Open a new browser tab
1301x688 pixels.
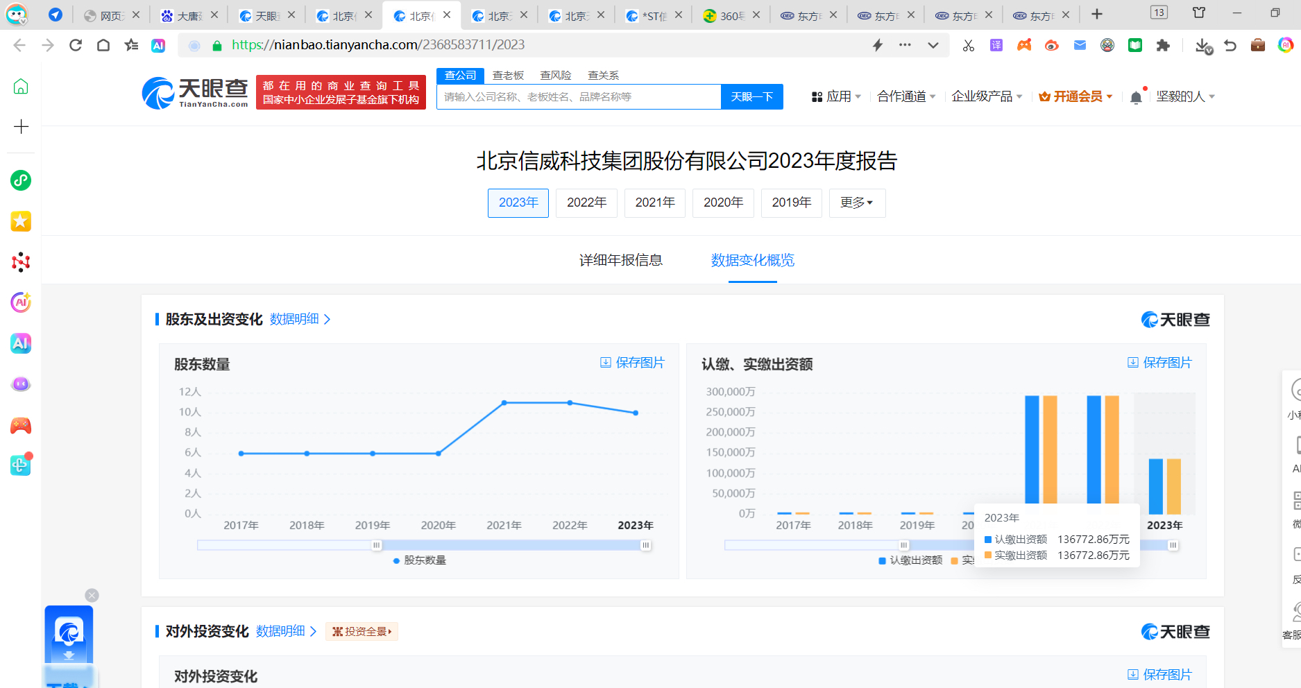coord(1097,14)
